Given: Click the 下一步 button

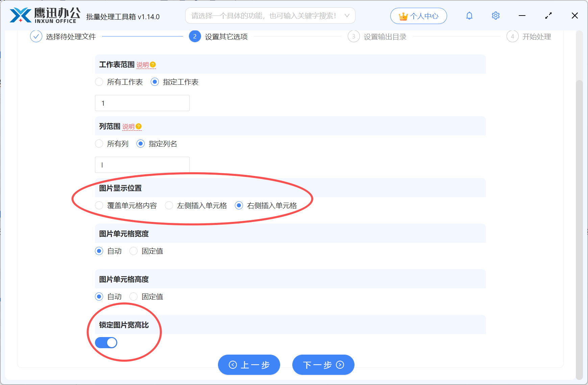Looking at the screenshot, I should click(323, 365).
